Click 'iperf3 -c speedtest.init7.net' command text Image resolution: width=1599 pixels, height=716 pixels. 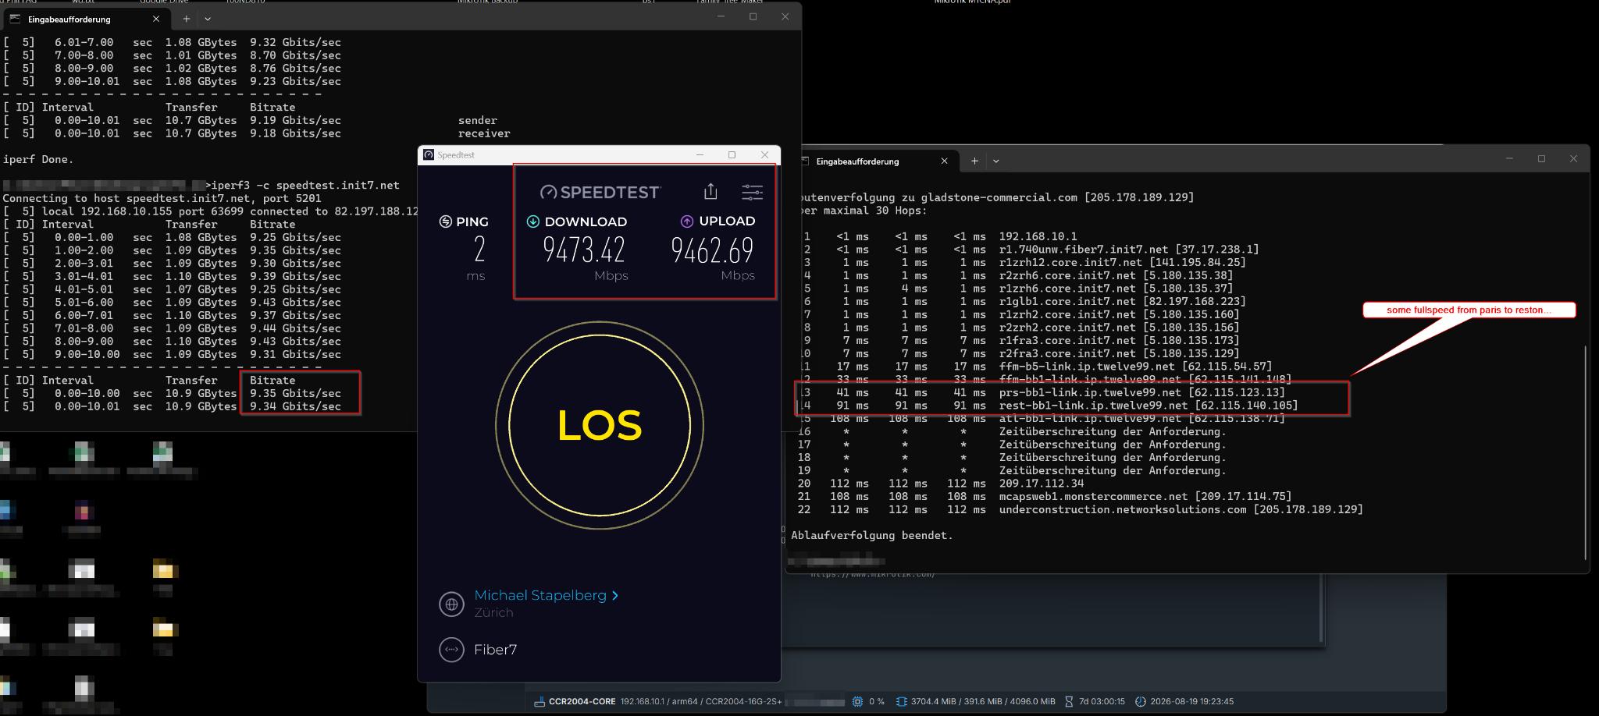(x=306, y=185)
